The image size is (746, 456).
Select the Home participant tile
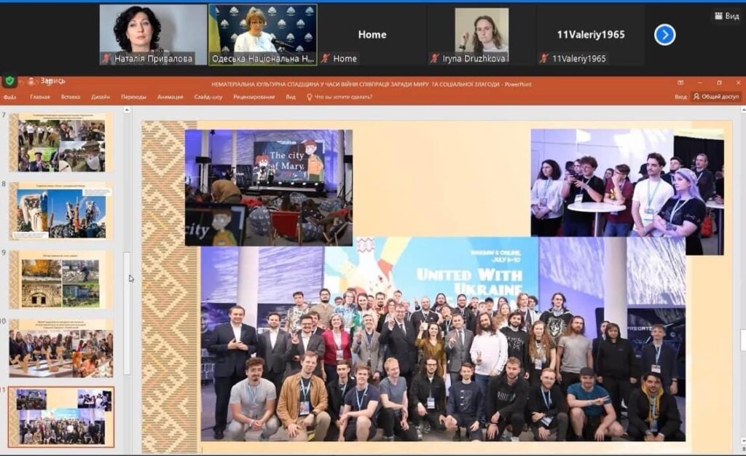pyautogui.click(x=372, y=35)
